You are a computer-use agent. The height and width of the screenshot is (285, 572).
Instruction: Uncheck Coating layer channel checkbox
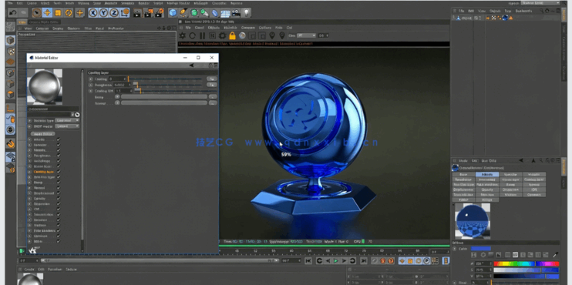coord(59,172)
